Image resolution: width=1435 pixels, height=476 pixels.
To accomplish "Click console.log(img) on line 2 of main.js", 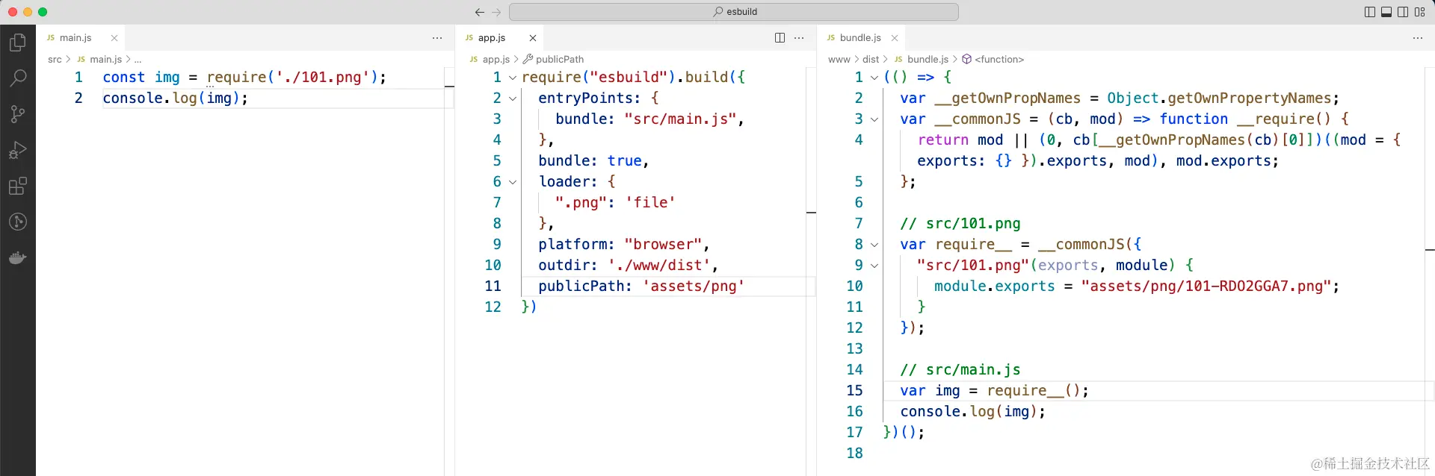I will click(175, 98).
